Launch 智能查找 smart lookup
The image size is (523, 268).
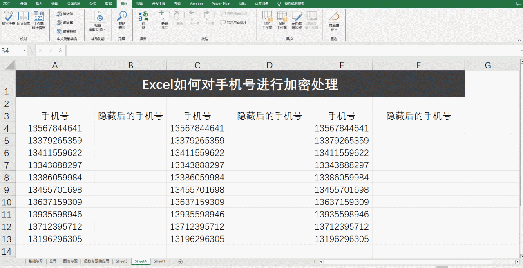pos(122,20)
